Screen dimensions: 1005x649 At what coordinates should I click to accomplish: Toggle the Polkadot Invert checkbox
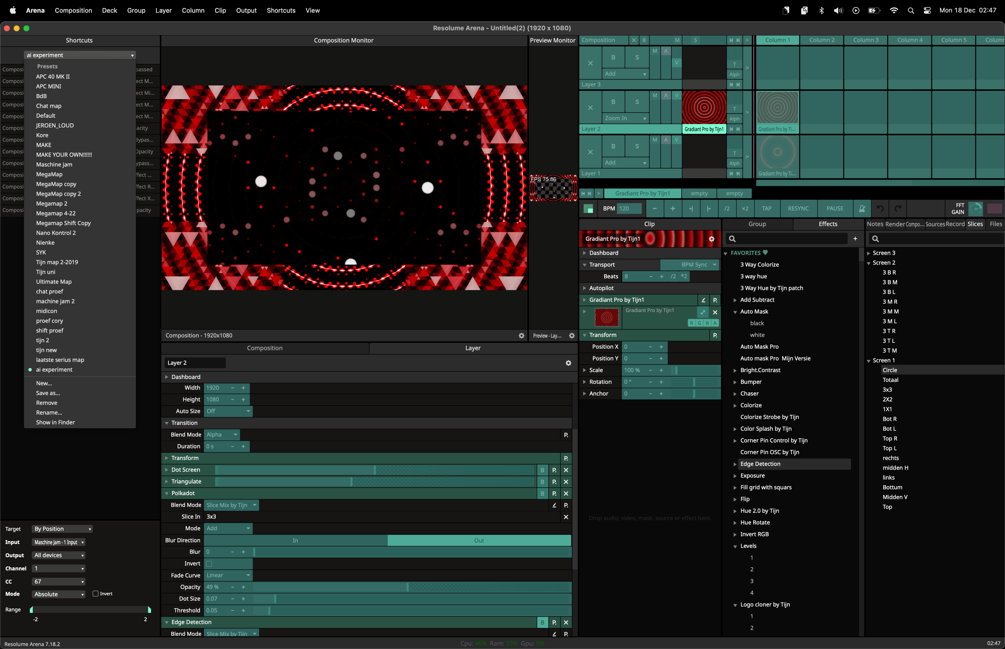pos(209,563)
